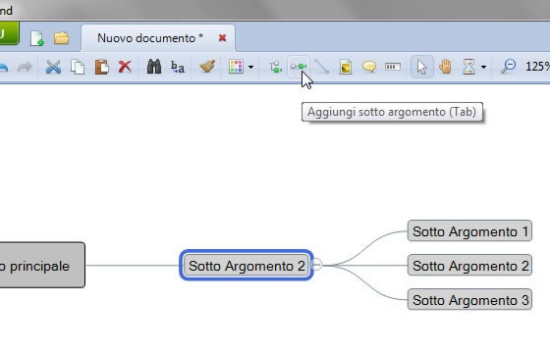Click the Aggiungi sotto argomento toolbar icon
This screenshot has height=353, width=550.
coord(299,67)
